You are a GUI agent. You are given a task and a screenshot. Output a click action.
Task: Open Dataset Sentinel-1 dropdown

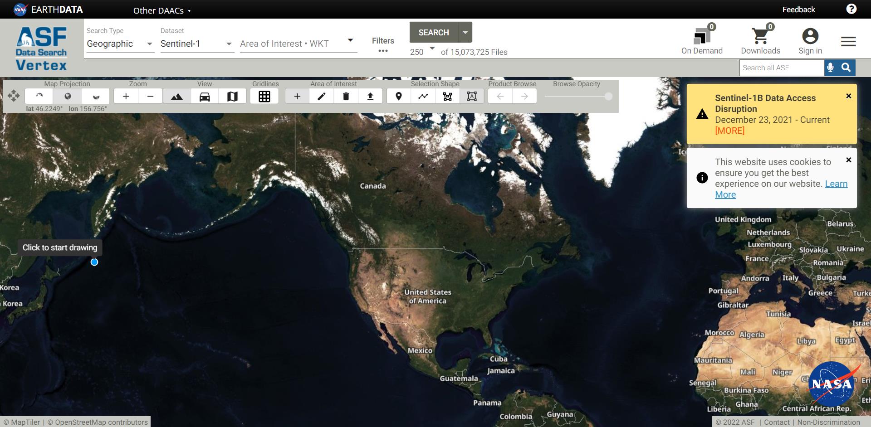(x=197, y=44)
